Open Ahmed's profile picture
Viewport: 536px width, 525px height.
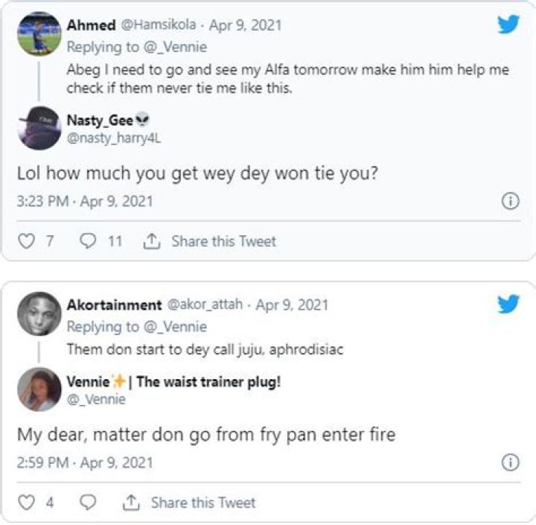[39, 34]
